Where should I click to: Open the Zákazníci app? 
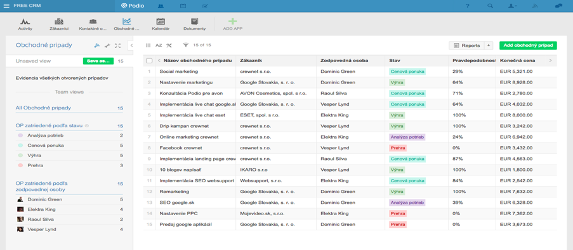59,24
